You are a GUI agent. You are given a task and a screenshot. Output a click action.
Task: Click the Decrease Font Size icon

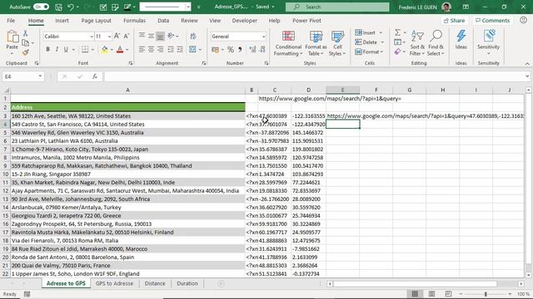pos(126,36)
